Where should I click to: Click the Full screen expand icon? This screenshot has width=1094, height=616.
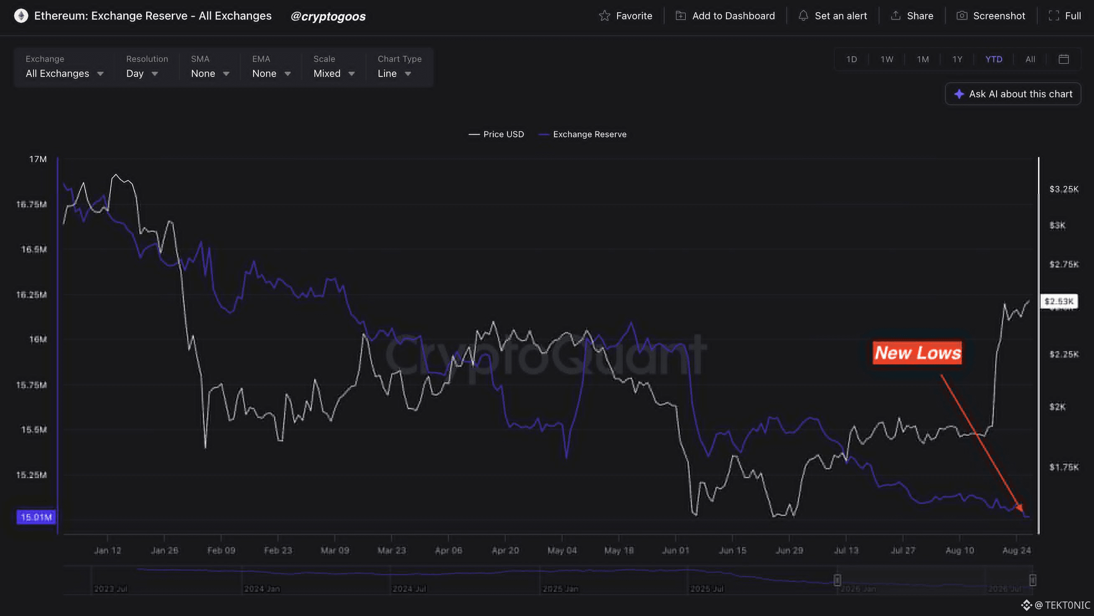1053,16
